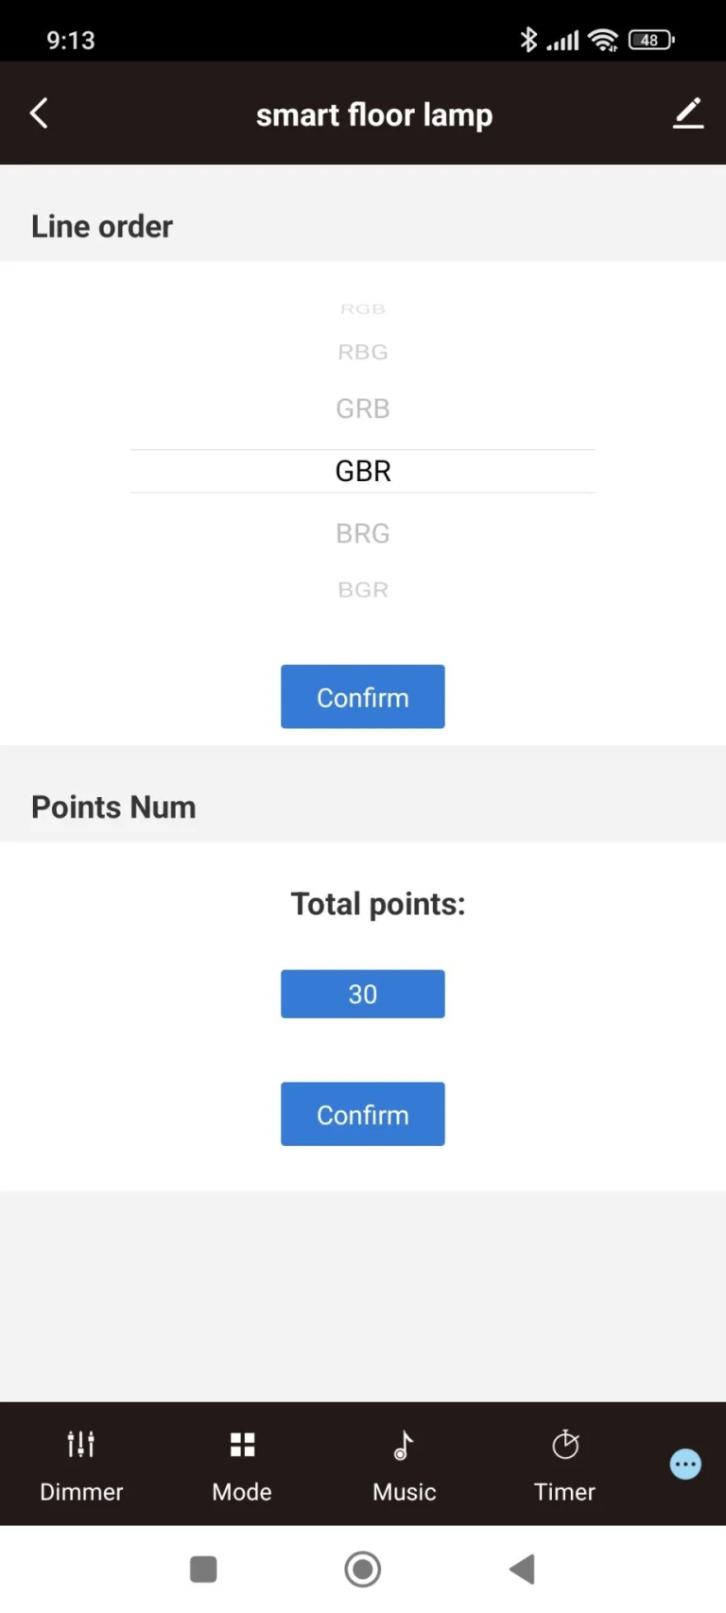Open the Dimmer sliders icon
The width and height of the screenshot is (726, 1613).
(81, 1444)
